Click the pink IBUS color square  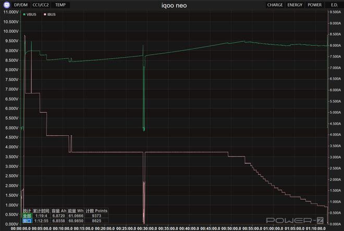45,14
